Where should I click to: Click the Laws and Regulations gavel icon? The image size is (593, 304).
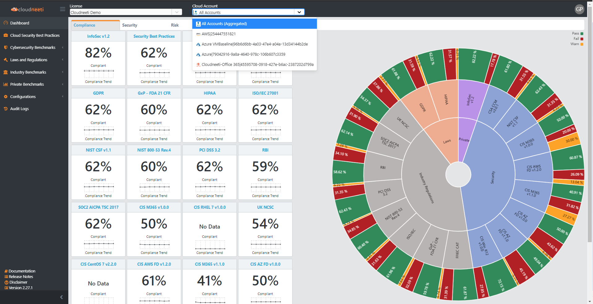pyautogui.click(x=6, y=60)
